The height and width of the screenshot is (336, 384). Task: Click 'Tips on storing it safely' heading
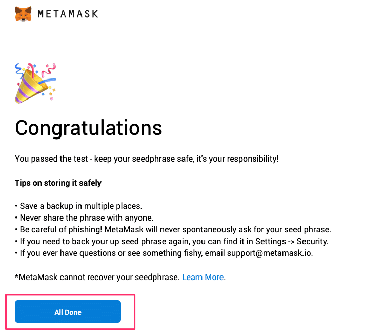[x=58, y=183]
